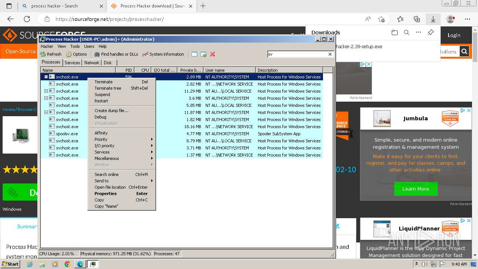Collapse the selected svchost.exe with PID 596
The image size is (478, 269).
(x=46, y=77)
